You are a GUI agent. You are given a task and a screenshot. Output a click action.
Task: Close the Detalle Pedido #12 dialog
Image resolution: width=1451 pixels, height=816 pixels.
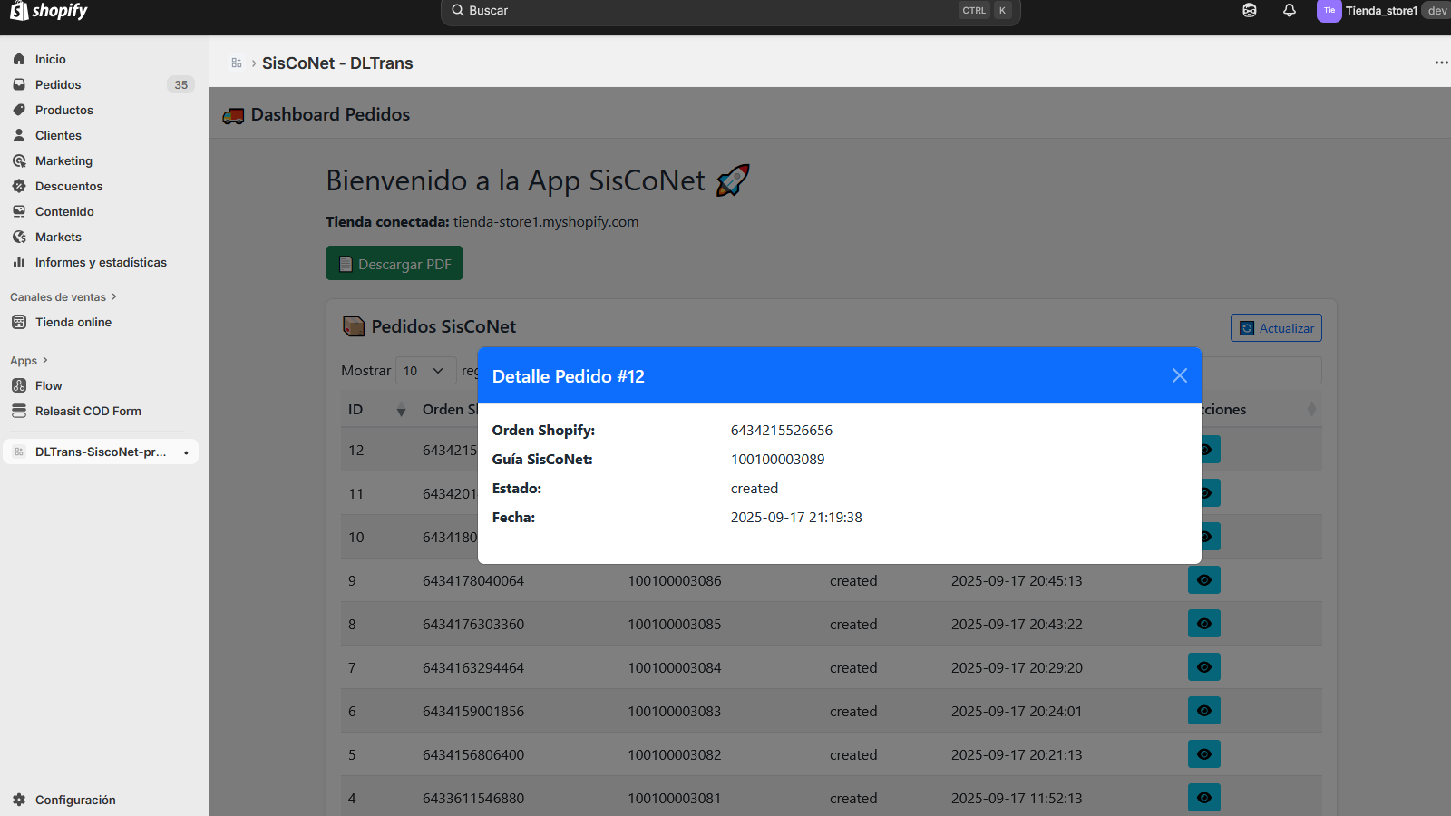click(x=1179, y=375)
